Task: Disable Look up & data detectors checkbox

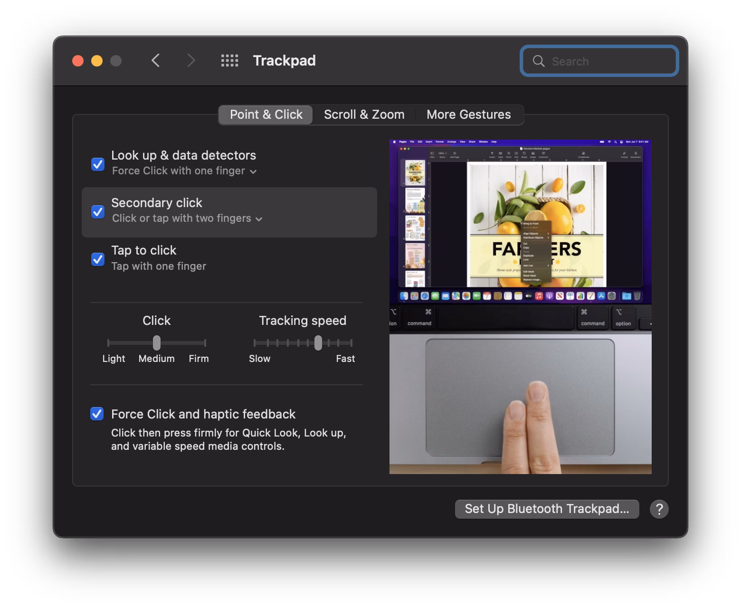Action: tap(98, 164)
